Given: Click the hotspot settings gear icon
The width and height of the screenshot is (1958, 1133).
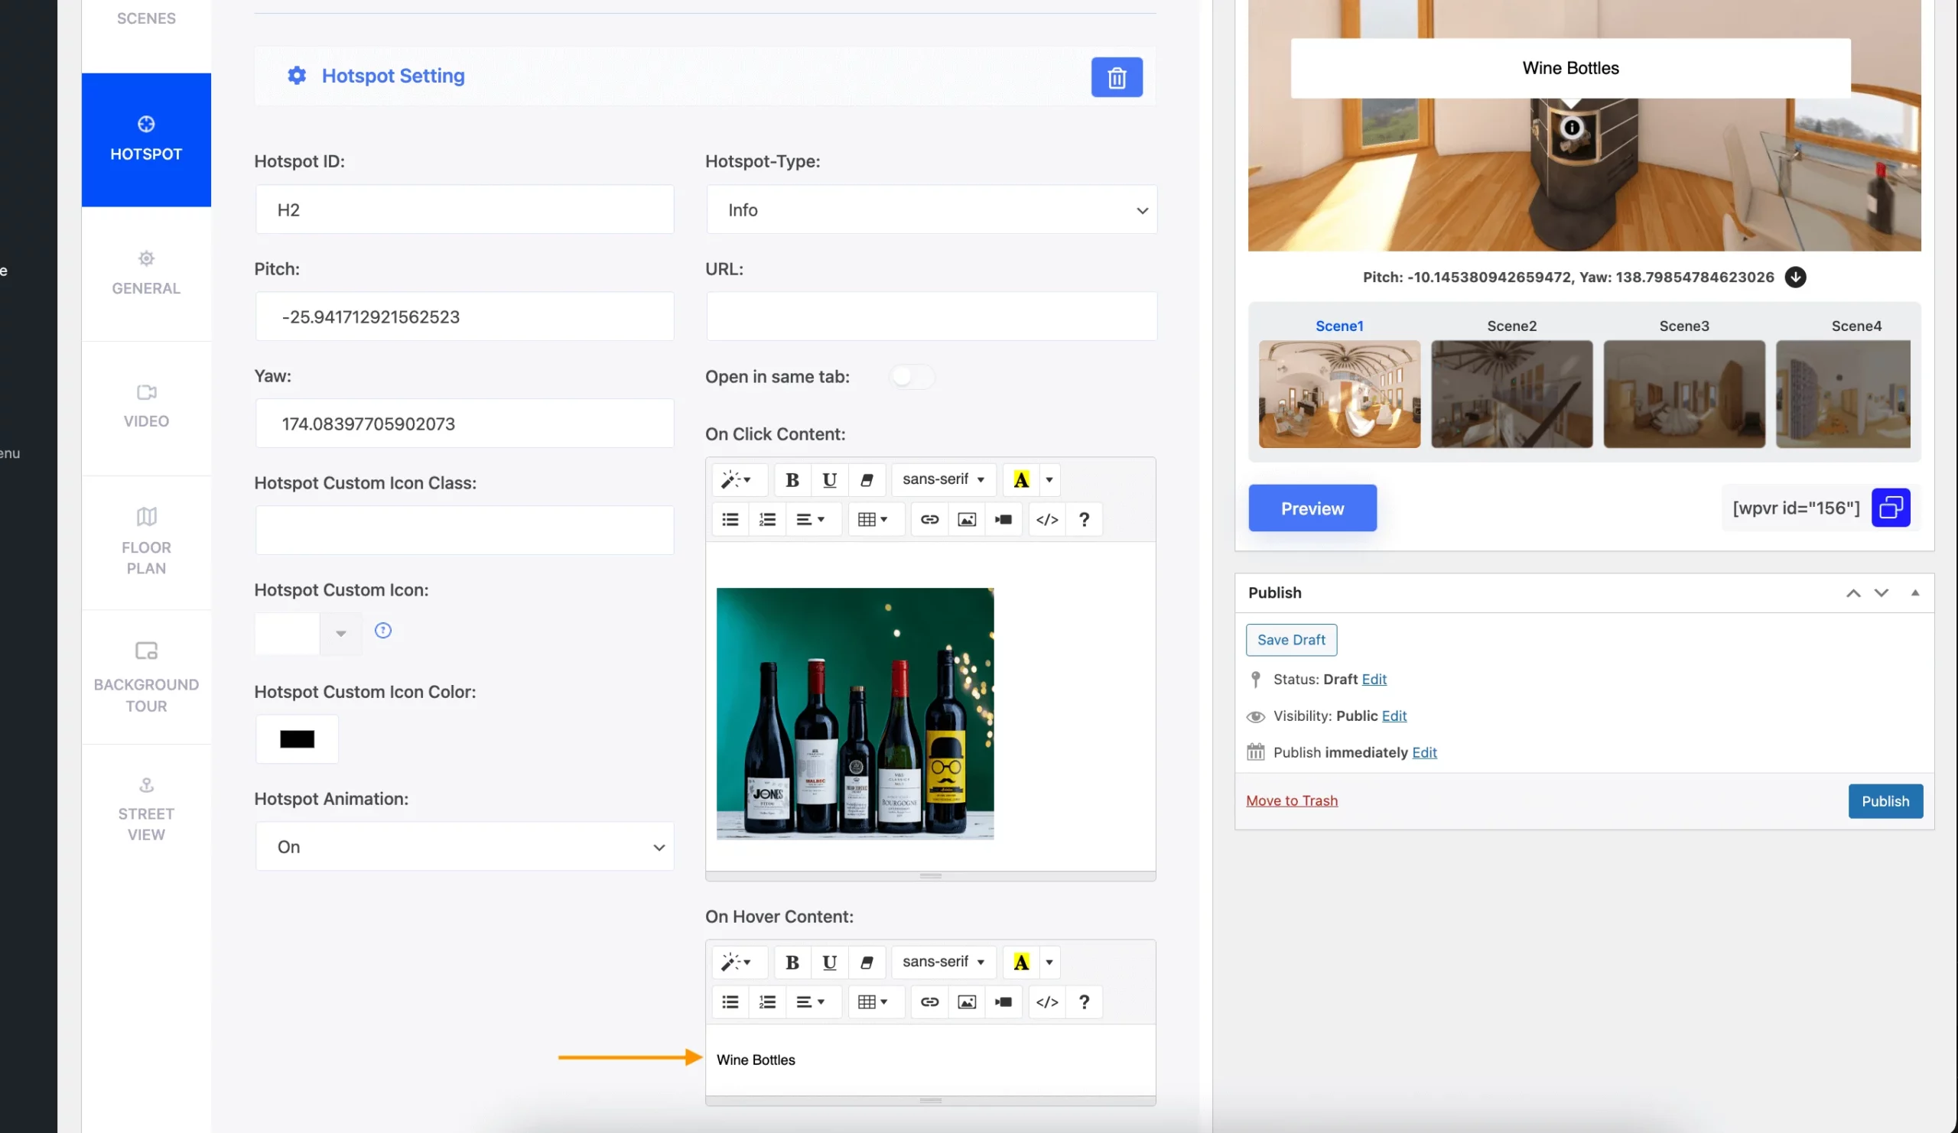Looking at the screenshot, I should [295, 76].
